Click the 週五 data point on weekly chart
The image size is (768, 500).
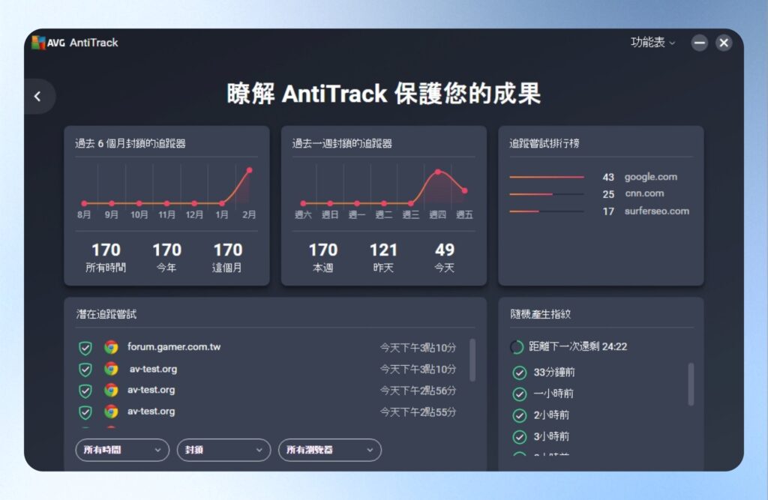click(x=464, y=190)
